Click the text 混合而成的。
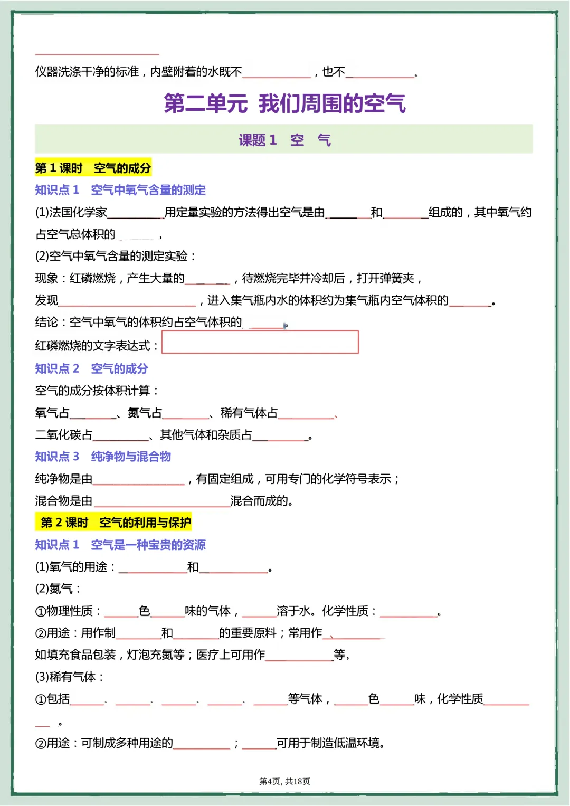Viewport: 570px width, 806px height. pyautogui.click(x=262, y=500)
